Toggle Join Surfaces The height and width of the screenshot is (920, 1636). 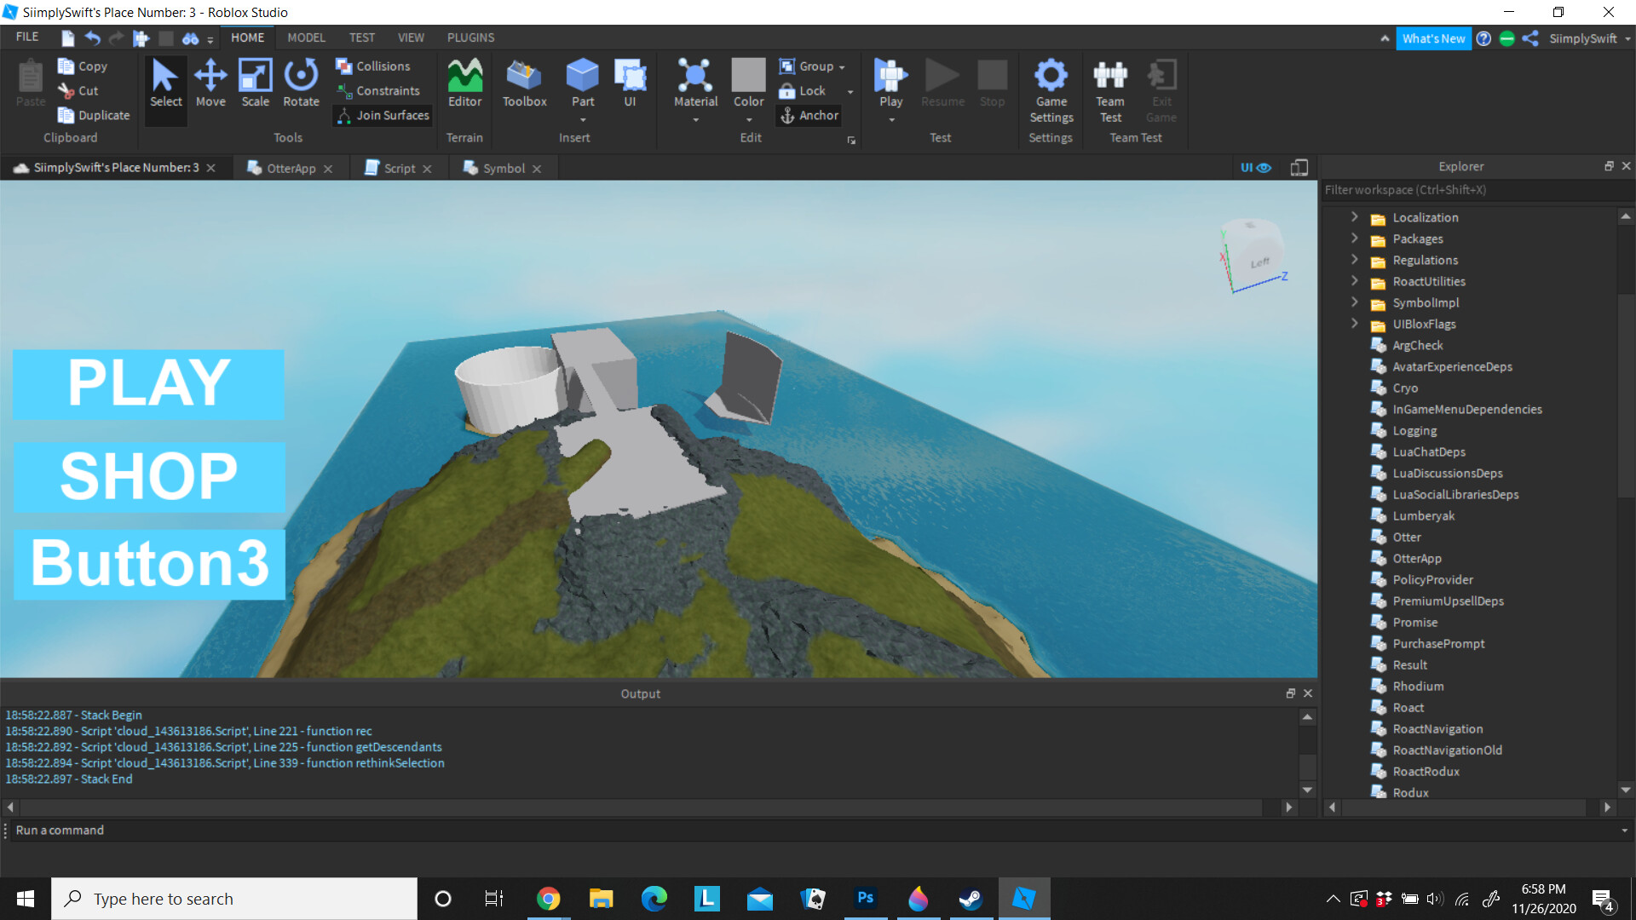pos(383,115)
